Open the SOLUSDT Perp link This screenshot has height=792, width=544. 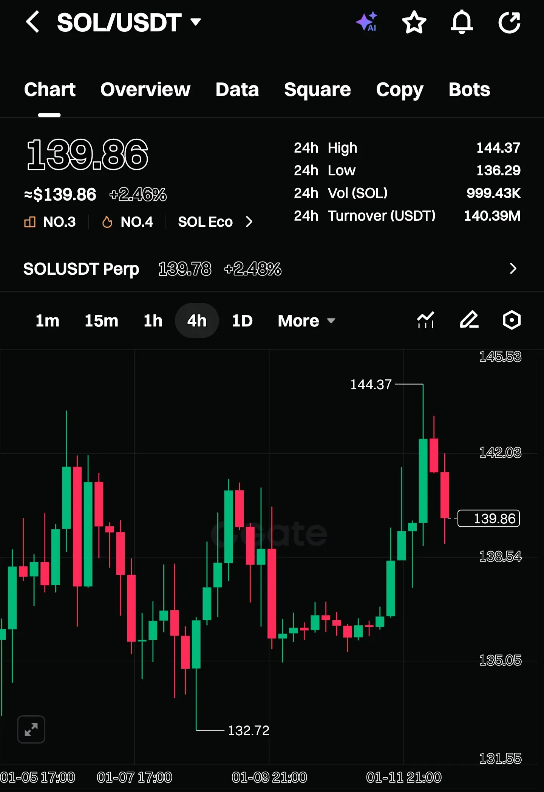click(81, 269)
